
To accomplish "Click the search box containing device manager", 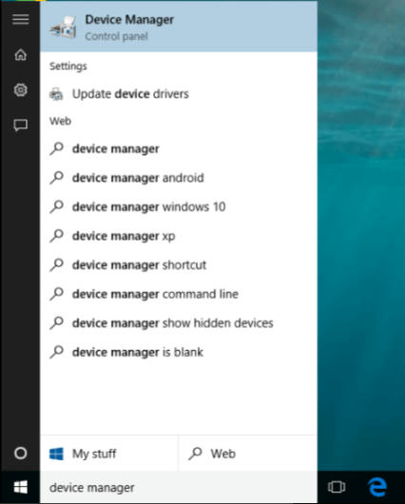I will coord(179,488).
